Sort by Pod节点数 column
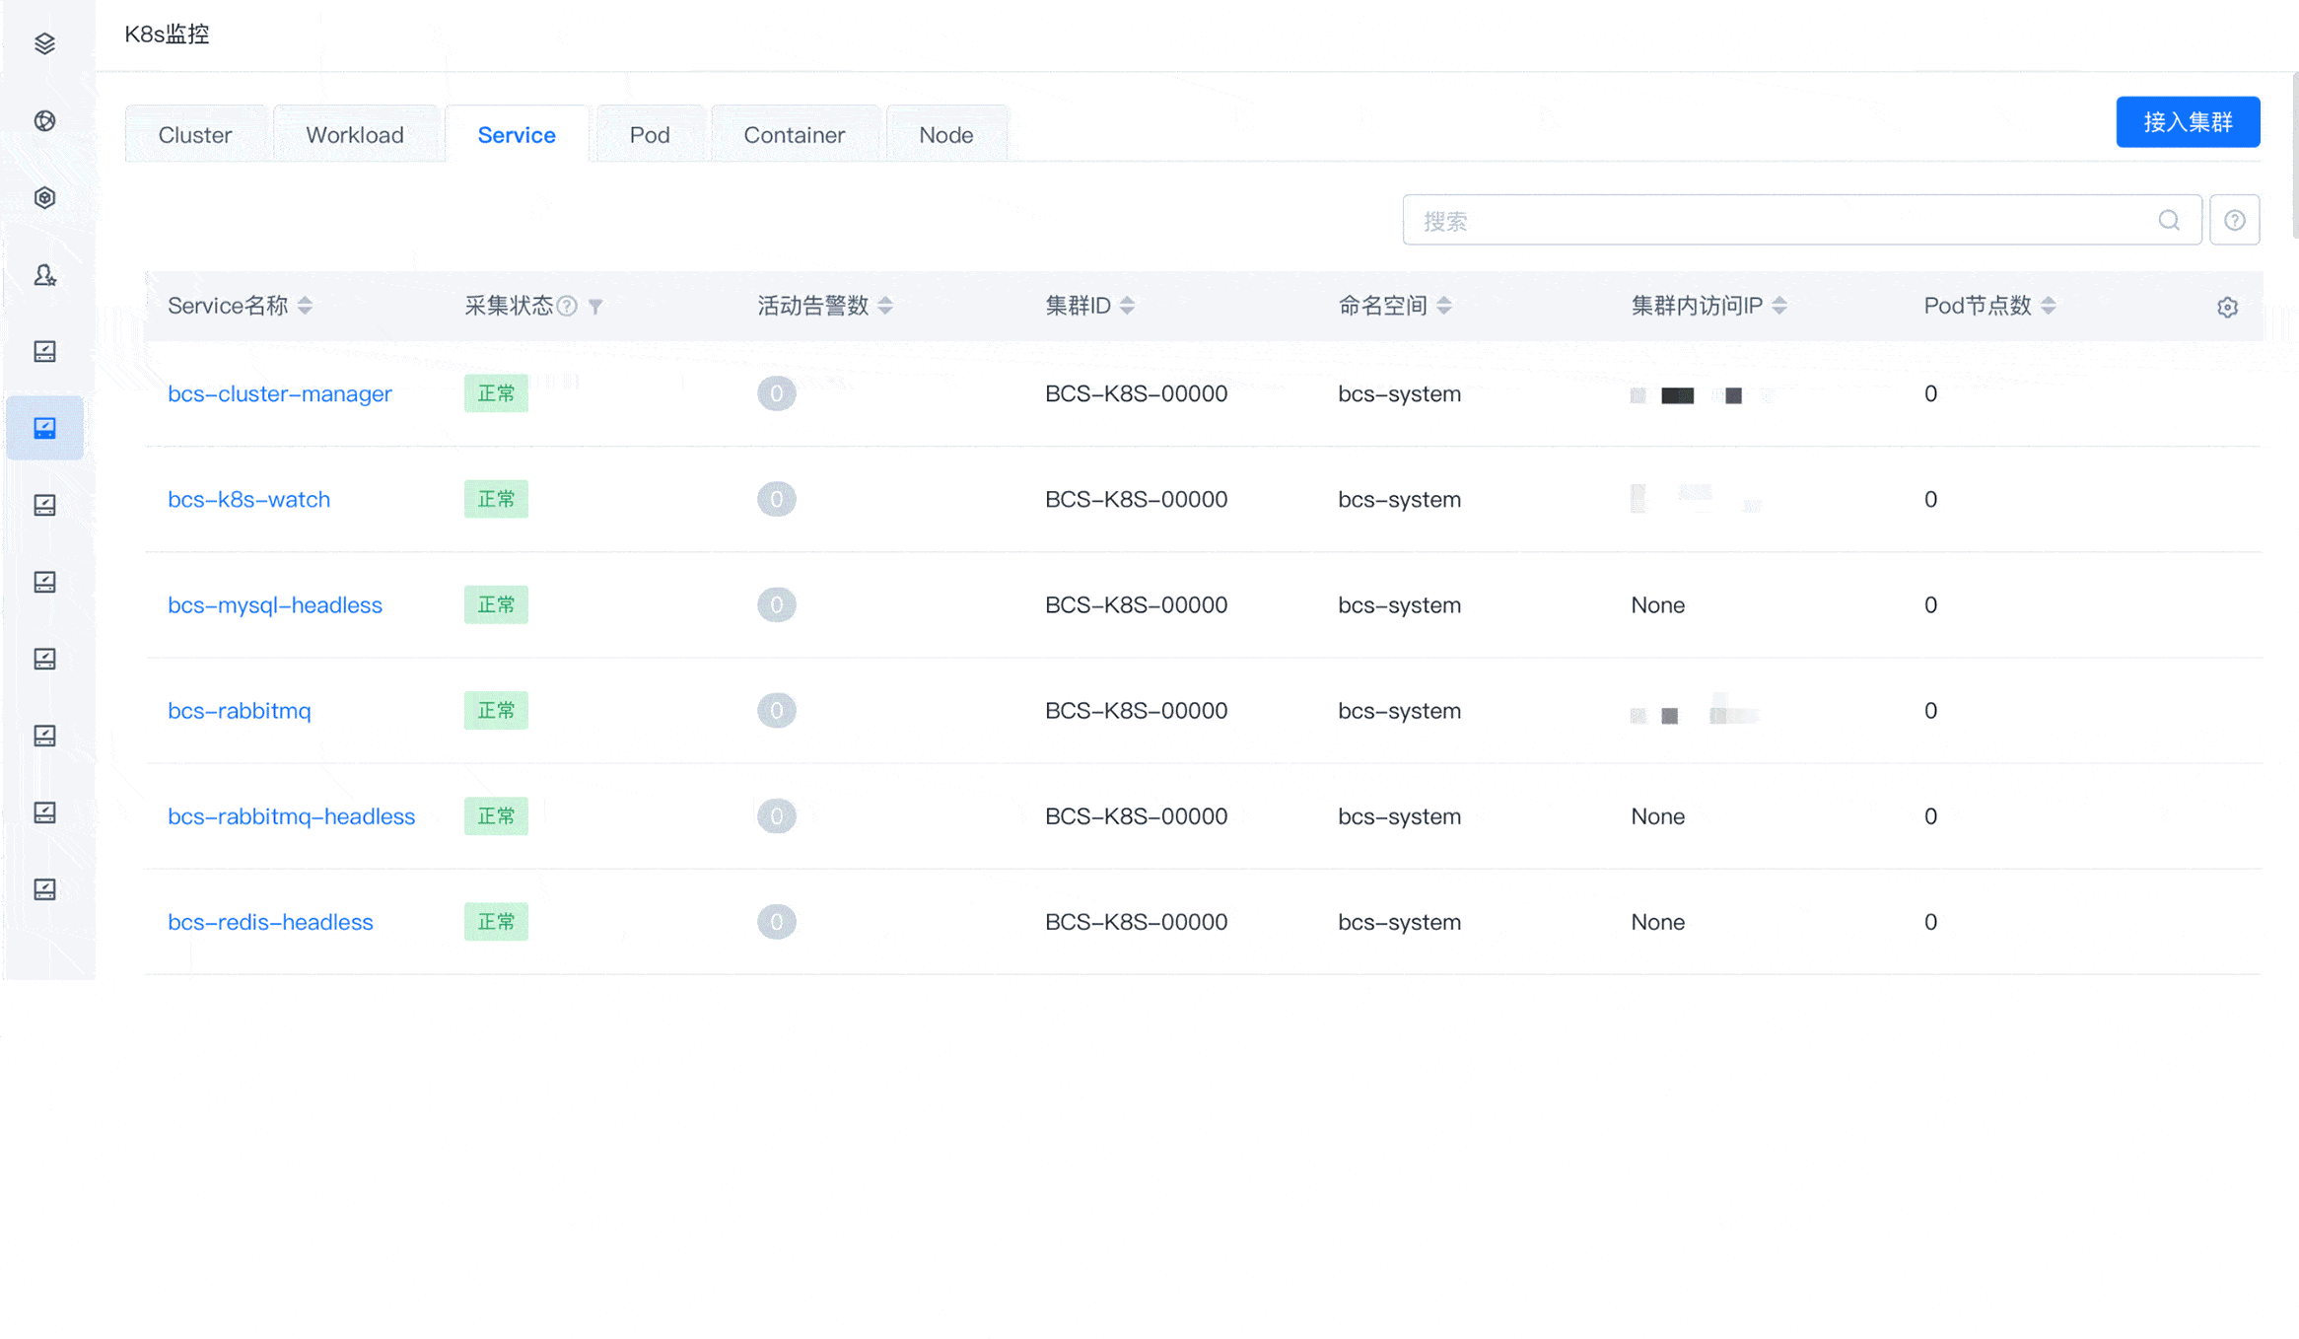The height and width of the screenshot is (1339, 2299). pyautogui.click(x=2049, y=306)
